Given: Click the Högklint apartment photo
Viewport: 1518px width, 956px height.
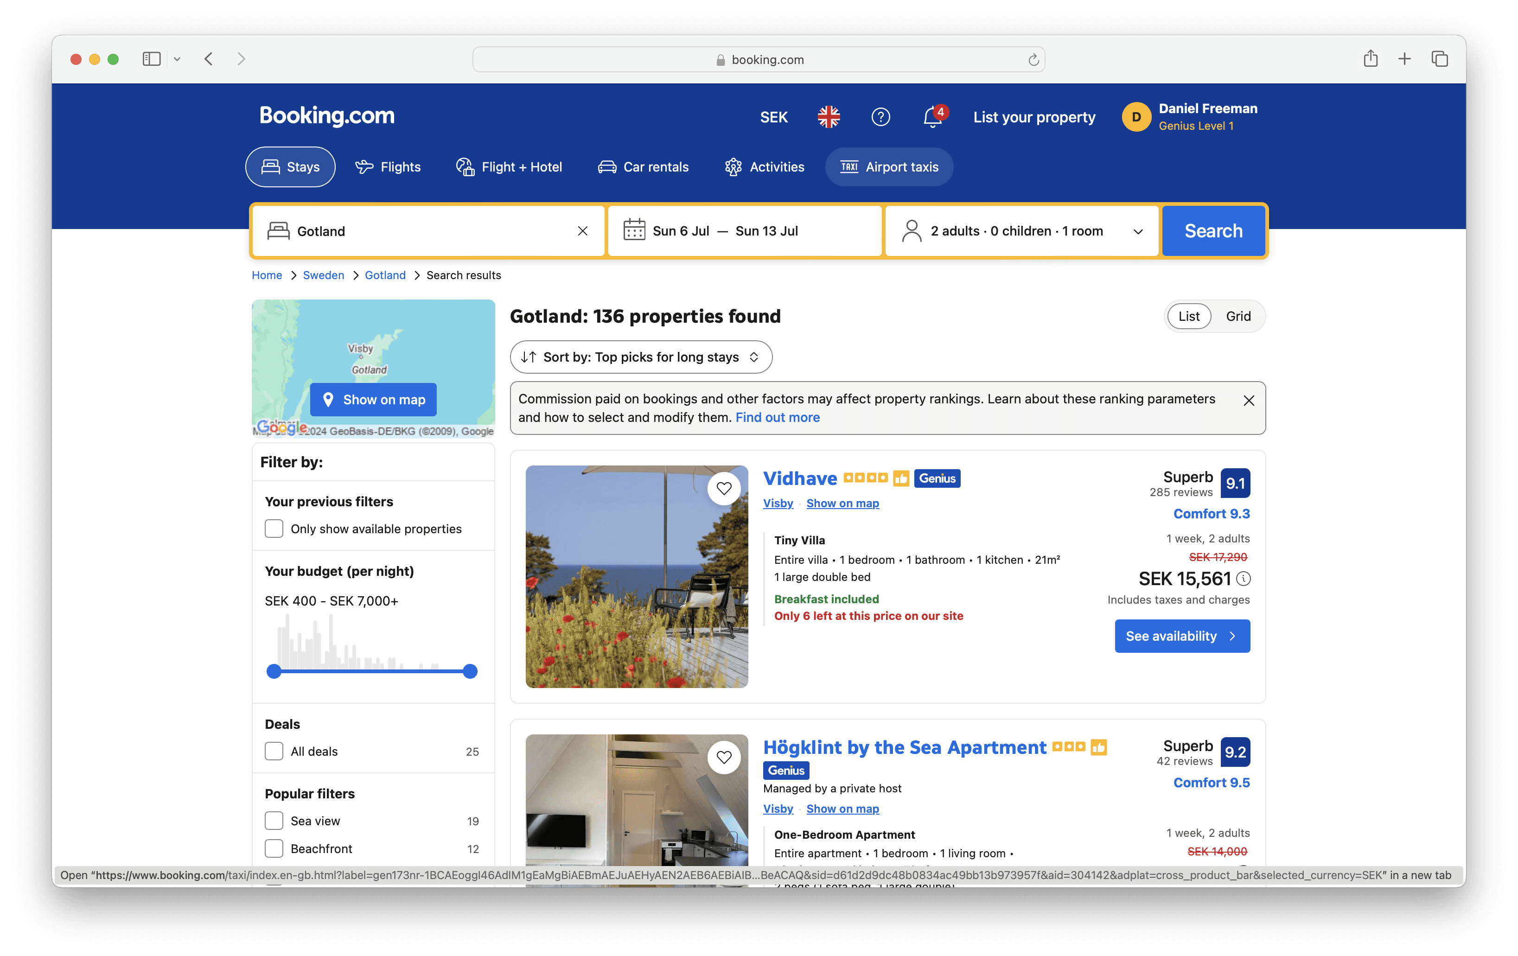Looking at the screenshot, I should [x=637, y=810].
